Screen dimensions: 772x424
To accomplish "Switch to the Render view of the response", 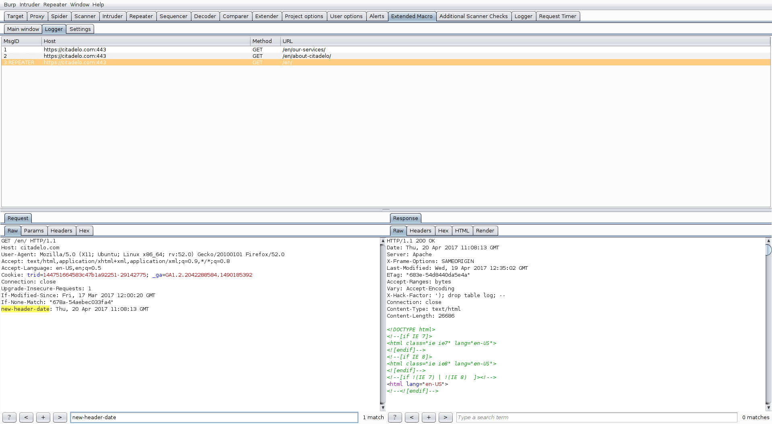I will tap(485, 230).
